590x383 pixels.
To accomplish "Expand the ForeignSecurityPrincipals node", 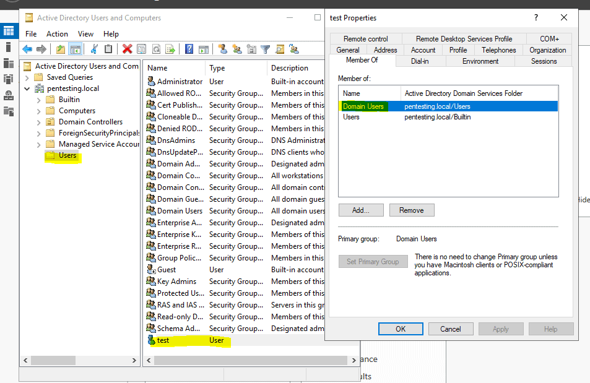I will pos(39,134).
